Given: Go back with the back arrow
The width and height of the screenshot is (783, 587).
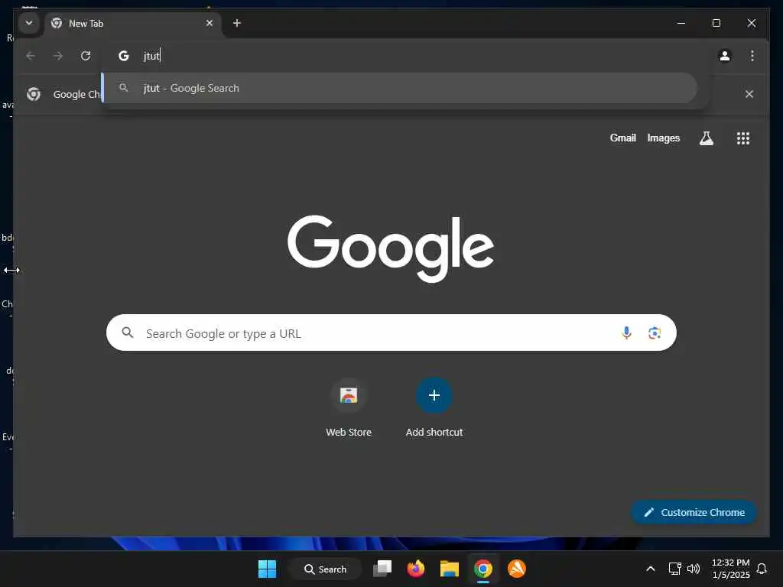Looking at the screenshot, I should (31, 56).
